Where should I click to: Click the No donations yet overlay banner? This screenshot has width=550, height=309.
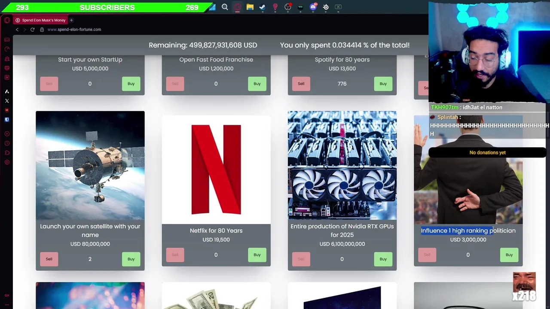pyautogui.click(x=487, y=152)
